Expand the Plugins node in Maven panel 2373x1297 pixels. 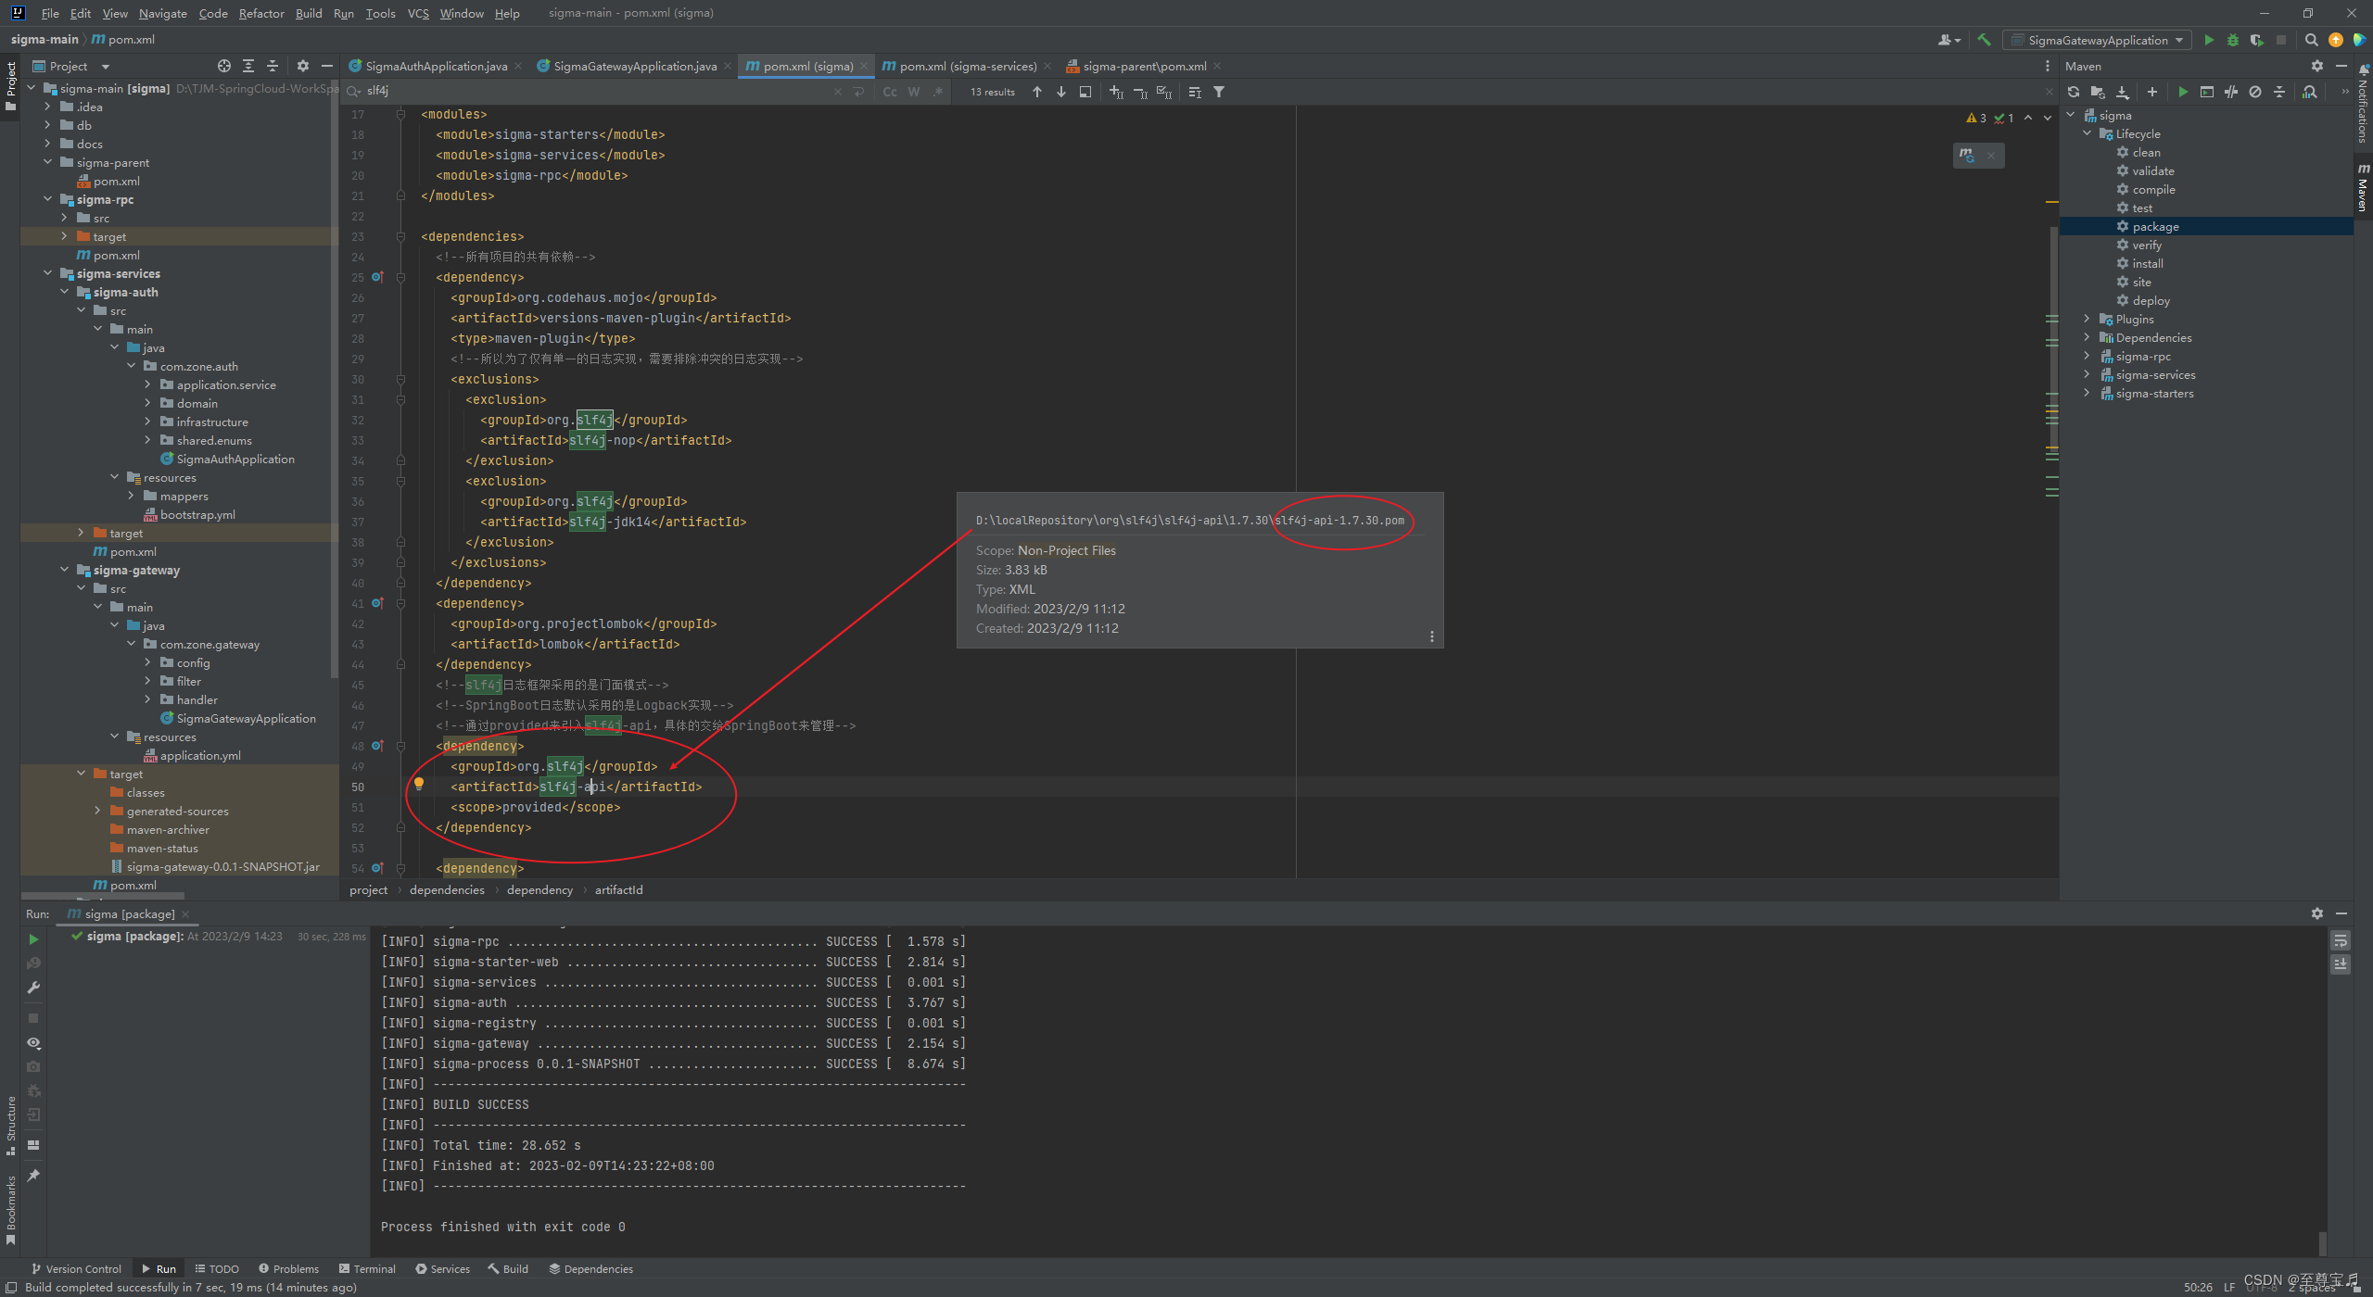click(x=2087, y=319)
